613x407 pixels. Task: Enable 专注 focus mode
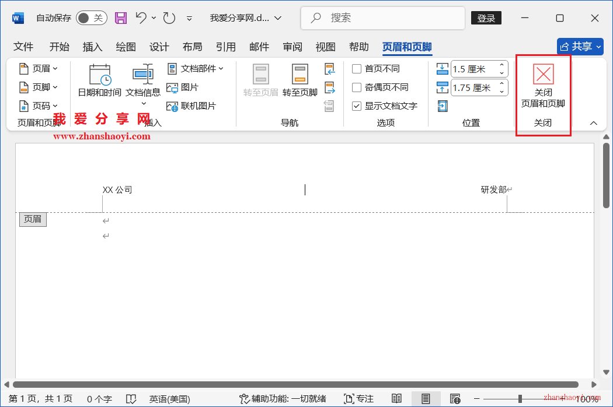tap(359, 399)
